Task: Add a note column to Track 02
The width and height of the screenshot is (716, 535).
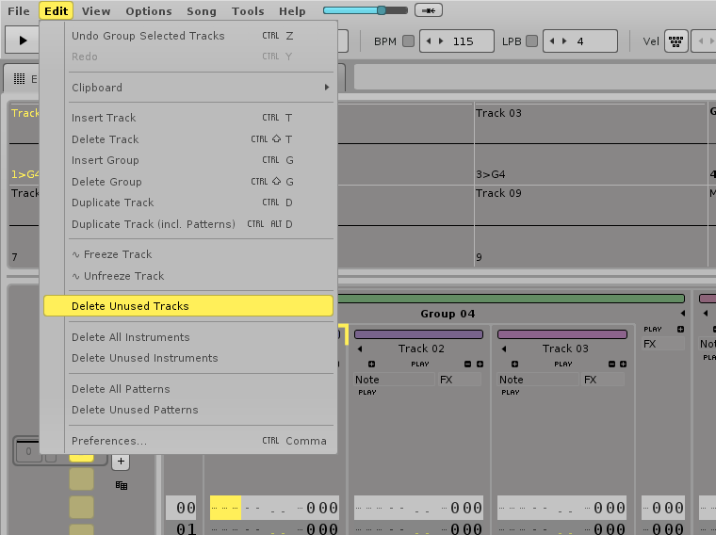Action: [x=372, y=364]
